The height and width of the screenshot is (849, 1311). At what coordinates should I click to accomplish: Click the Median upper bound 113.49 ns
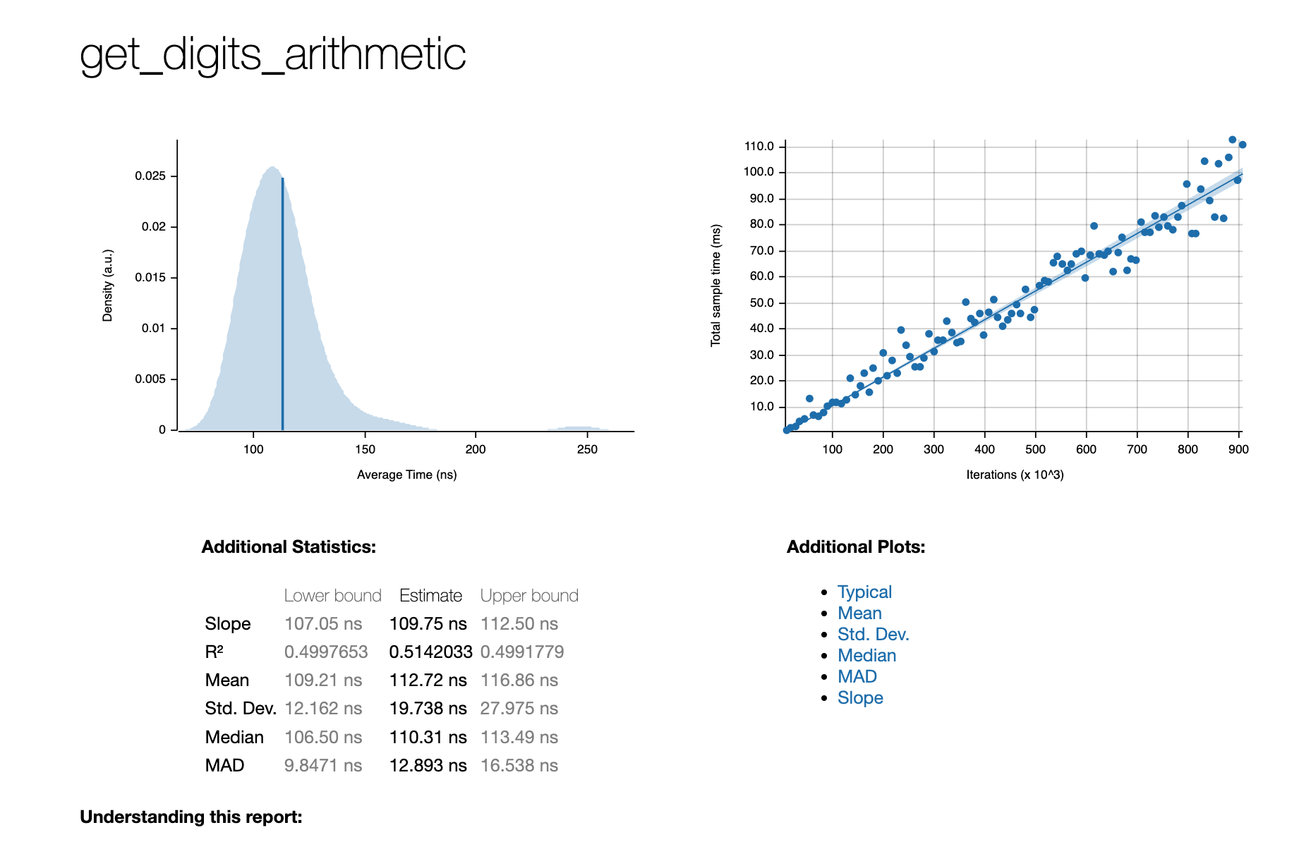[x=519, y=738]
